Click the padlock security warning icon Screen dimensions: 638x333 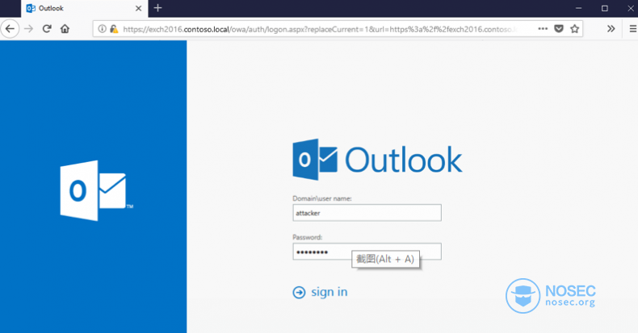114,29
